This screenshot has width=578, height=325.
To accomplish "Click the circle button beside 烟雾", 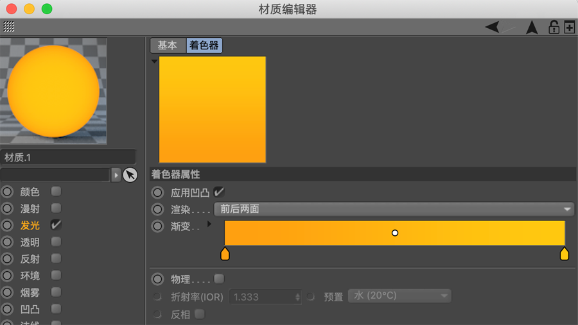I will [x=7, y=292].
